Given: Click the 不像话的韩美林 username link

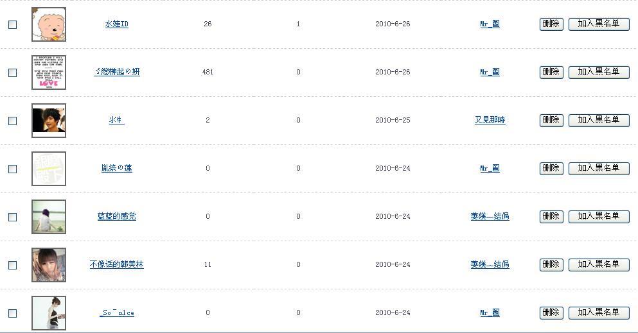Looking at the screenshot, I should (x=117, y=265).
